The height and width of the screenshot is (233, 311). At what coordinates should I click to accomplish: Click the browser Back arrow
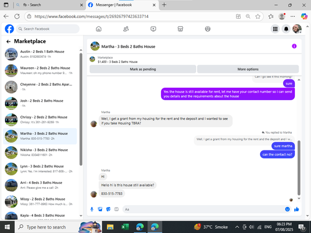tap(6, 16)
